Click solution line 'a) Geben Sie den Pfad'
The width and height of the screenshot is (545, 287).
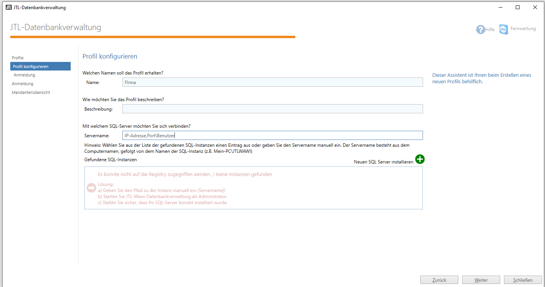tap(162, 190)
